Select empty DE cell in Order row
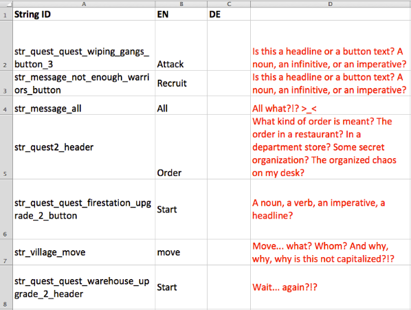Viewport: 411px width, 310px height. pyautogui.click(x=229, y=146)
